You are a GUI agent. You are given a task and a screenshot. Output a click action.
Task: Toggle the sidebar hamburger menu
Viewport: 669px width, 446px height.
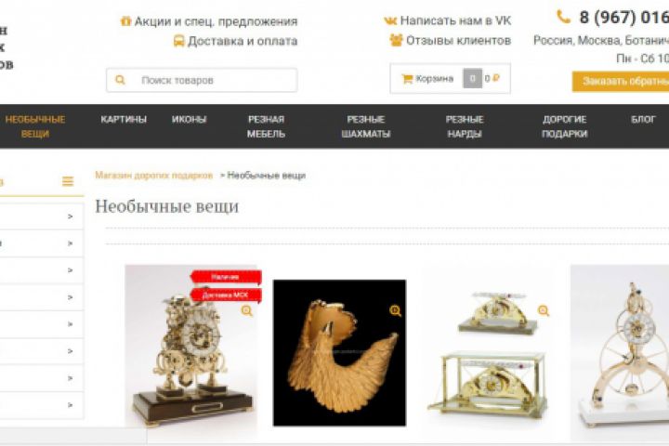pyautogui.click(x=68, y=181)
